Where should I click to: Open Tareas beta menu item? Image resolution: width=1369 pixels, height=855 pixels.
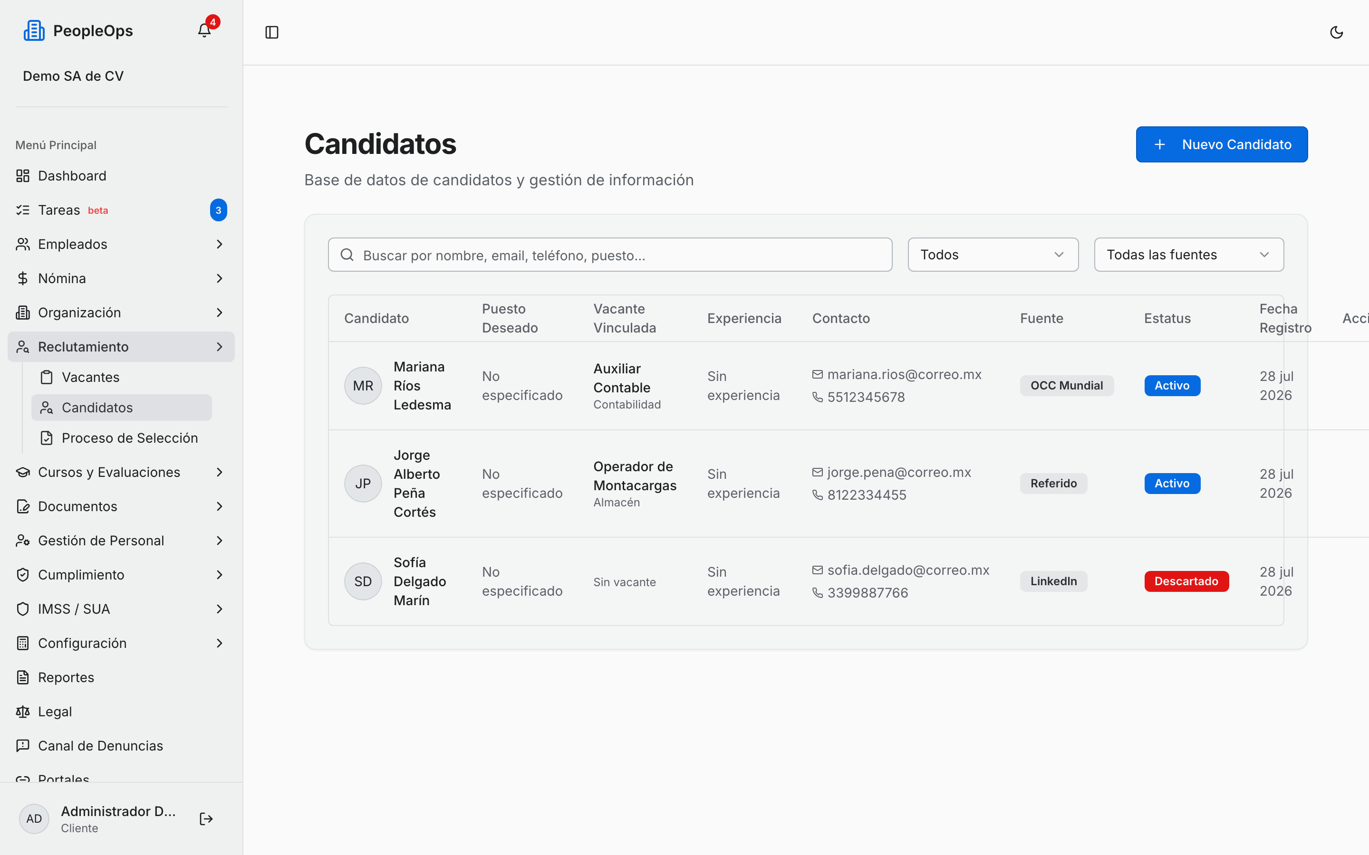tap(121, 210)
